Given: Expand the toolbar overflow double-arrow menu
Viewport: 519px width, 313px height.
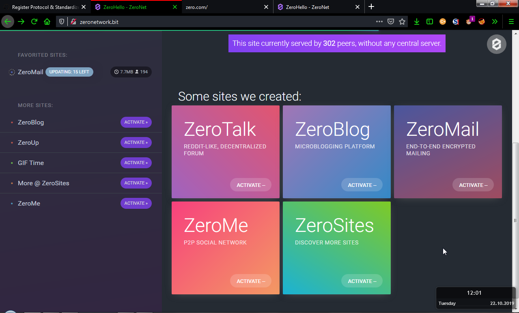Looking at the screenshot, I should click(495, 21).
